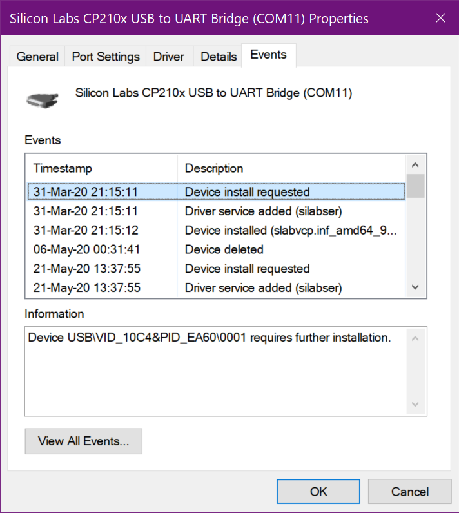Click the View All Events button
Screen dimensions: 459x513
coord(83,441)
